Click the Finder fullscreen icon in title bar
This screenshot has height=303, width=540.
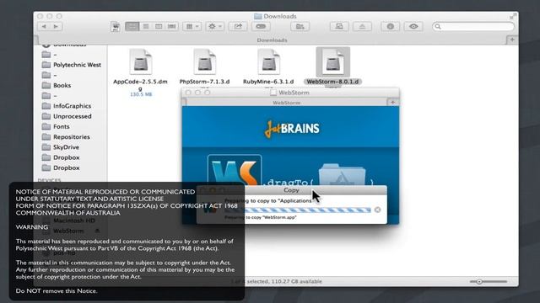tap(513, 16)
